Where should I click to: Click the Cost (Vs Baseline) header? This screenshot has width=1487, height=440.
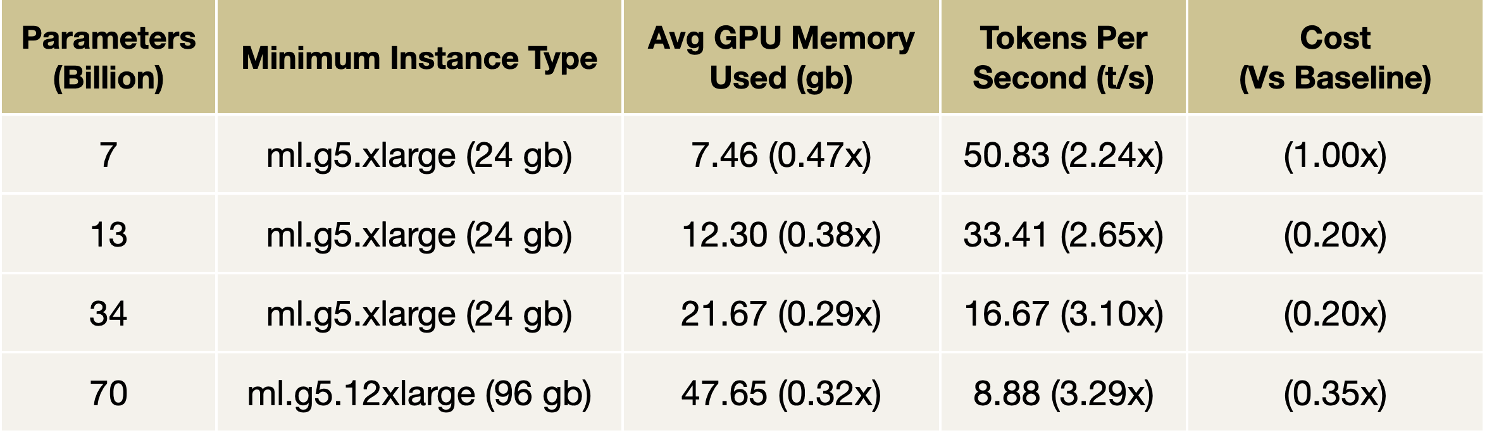tap(1335, 58)
